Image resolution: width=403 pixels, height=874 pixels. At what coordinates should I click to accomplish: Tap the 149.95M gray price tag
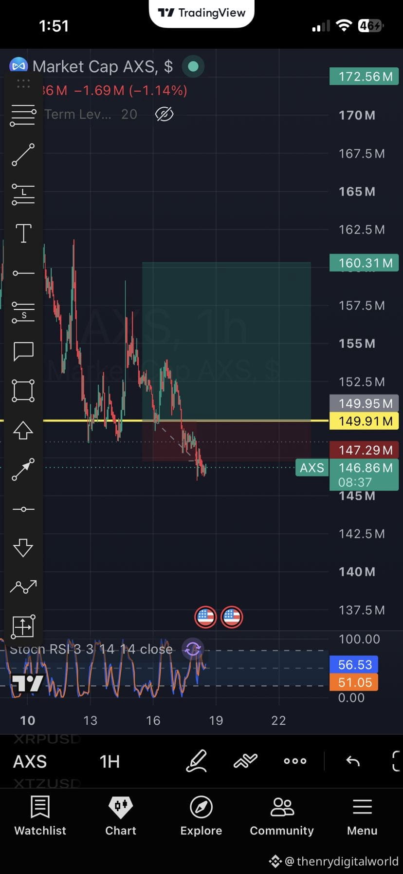click(364, 403)
